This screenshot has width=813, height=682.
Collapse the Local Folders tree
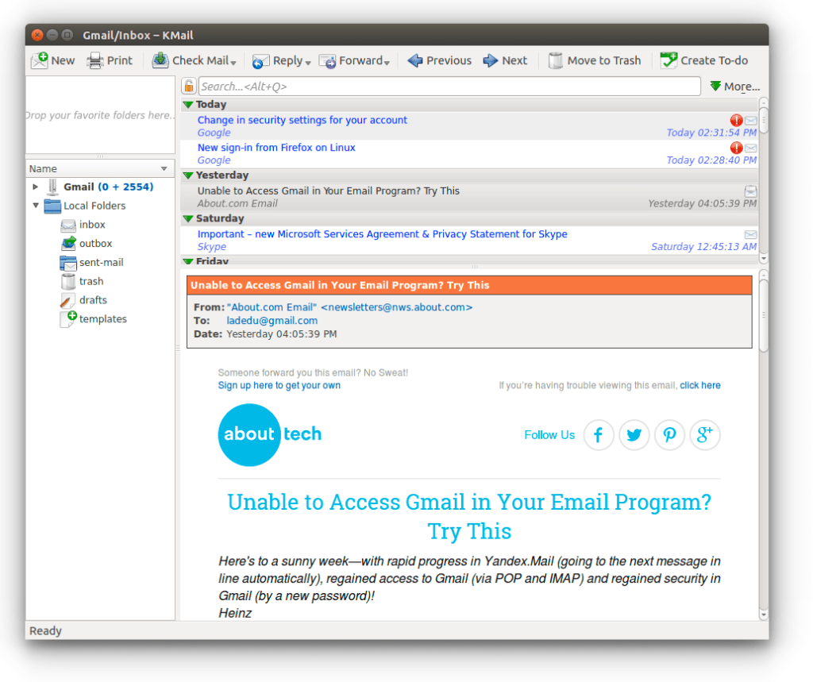(35, 206)
